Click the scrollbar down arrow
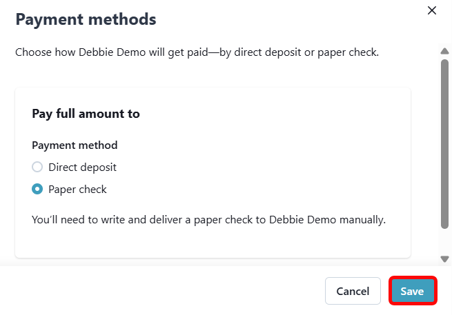Viewport: 452px width, 315px height. pyautogui.click(x=445, y=258)
